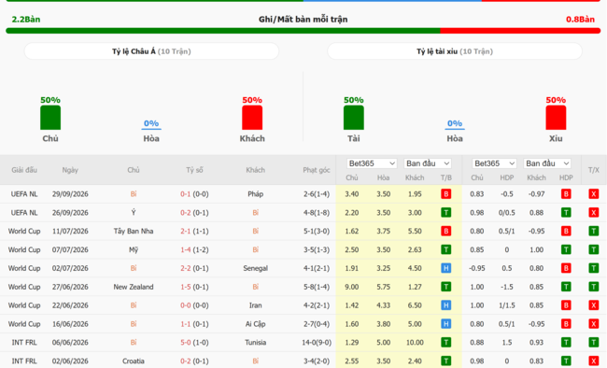Click blue H draw badge in Senegal row
This screenshot has height=368, width=607.
(x=446, y=268)
